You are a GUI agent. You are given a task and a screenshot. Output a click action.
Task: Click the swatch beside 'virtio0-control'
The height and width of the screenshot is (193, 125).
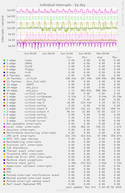tap(4, 118)
